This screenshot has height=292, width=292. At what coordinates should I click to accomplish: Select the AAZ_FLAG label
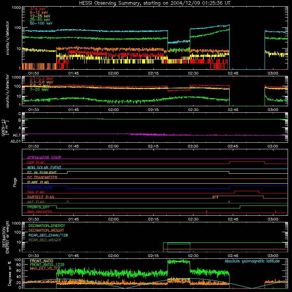point(36,202)
